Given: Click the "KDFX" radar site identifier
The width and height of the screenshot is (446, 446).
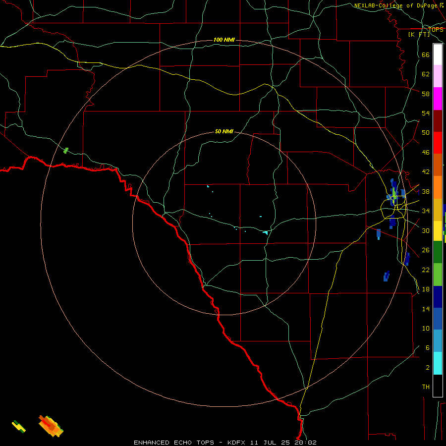Looking at the screenshot, I should click(237, 443).
